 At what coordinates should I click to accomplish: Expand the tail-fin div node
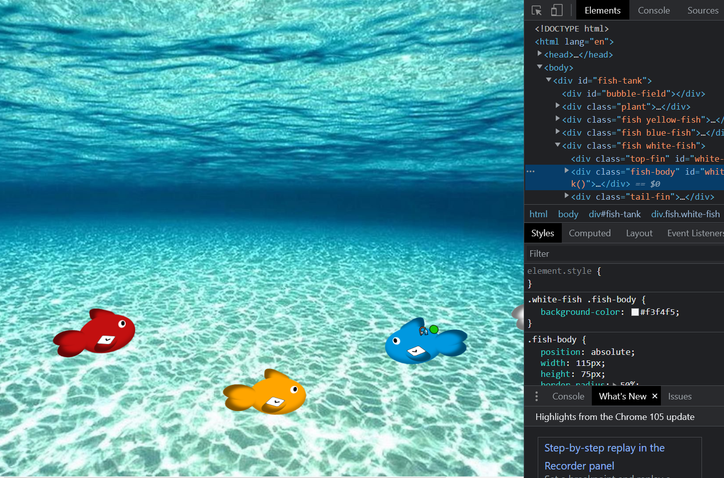(567, 196)
